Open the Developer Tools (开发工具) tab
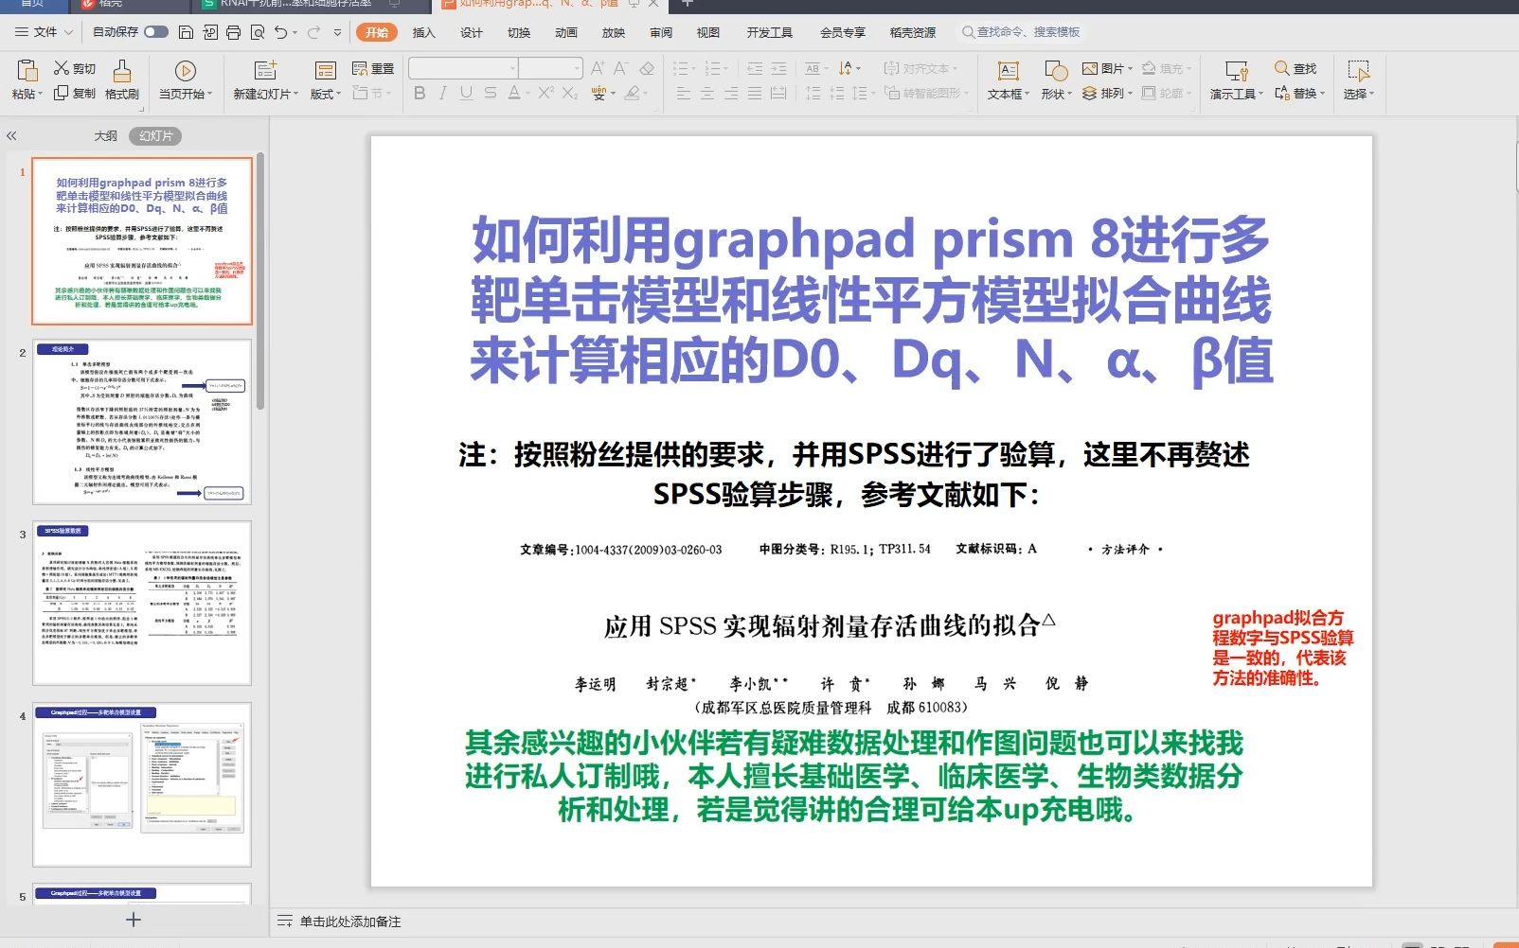1519x948 pixels. [x=770, y=32]
